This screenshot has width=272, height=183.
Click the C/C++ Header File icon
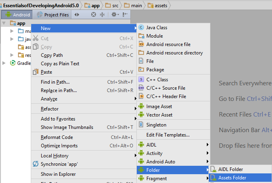(141, 96)
